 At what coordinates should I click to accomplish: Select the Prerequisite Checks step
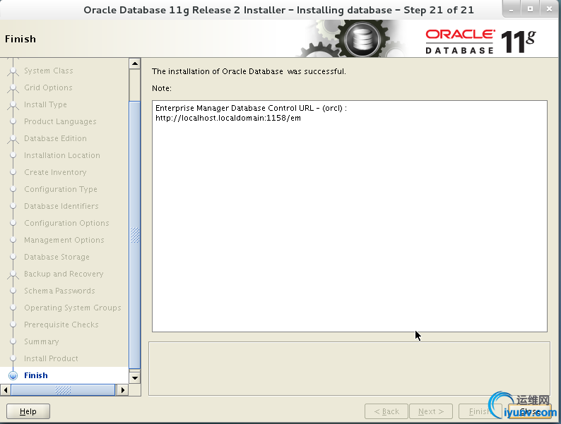61,325
